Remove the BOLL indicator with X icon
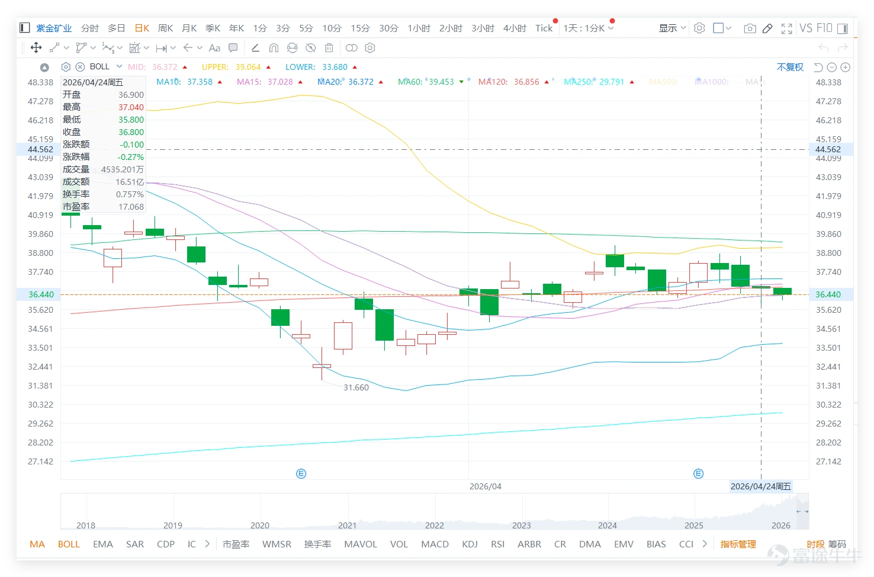 pyautogui.click(x=80, y=67)
